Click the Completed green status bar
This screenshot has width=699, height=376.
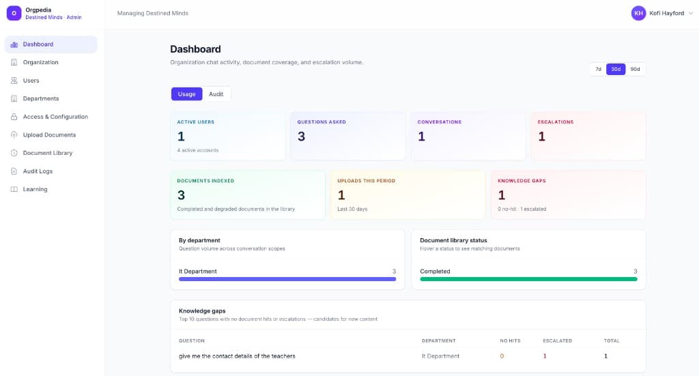(x=529, y=279)
